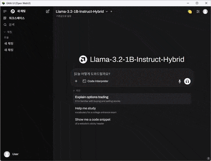
Task: Click the 오늘 date label in the sidebar
Action: (x=6, y=38)
